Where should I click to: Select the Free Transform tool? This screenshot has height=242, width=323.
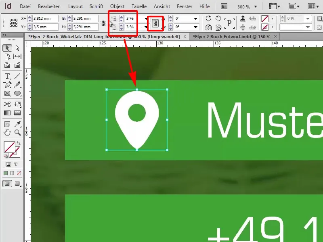[x=17, y=104]
